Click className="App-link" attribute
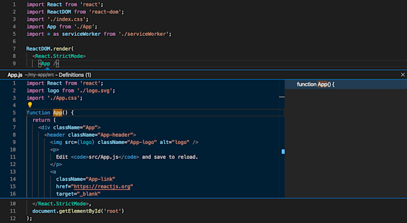Screen dimensions: 407x223 click(x=86, y=179)
